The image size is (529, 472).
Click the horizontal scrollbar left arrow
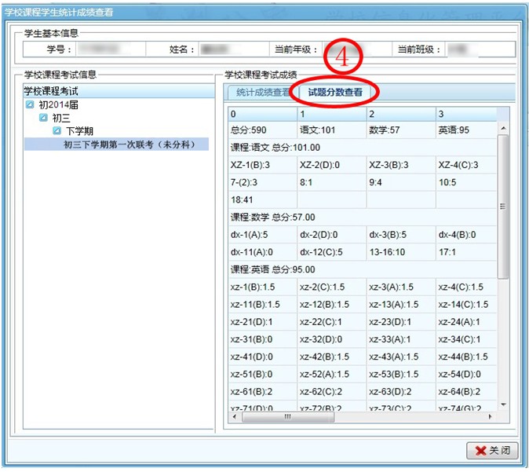pyautogui.click(x=234, y=416)
